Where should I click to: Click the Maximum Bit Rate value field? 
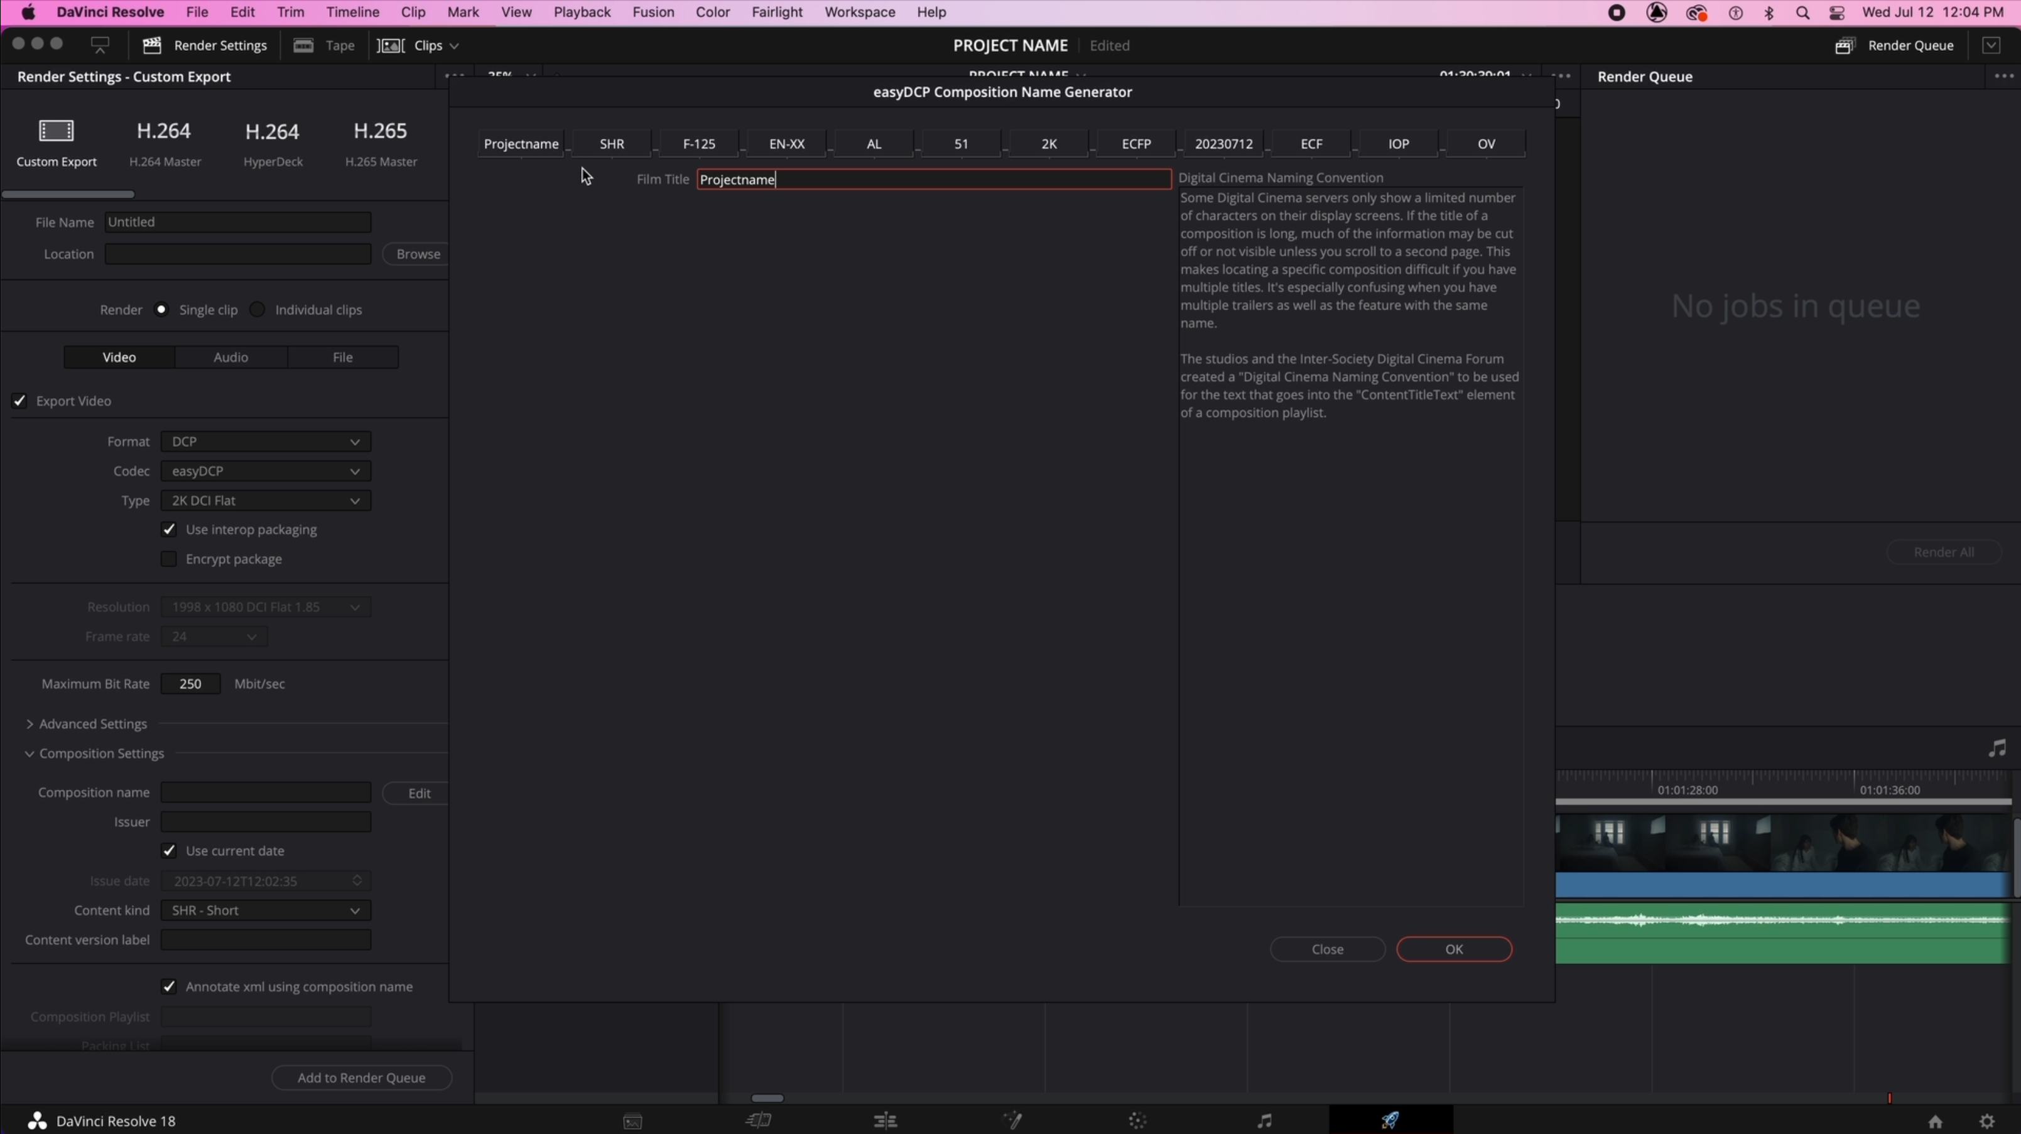[x=191, y=684]
